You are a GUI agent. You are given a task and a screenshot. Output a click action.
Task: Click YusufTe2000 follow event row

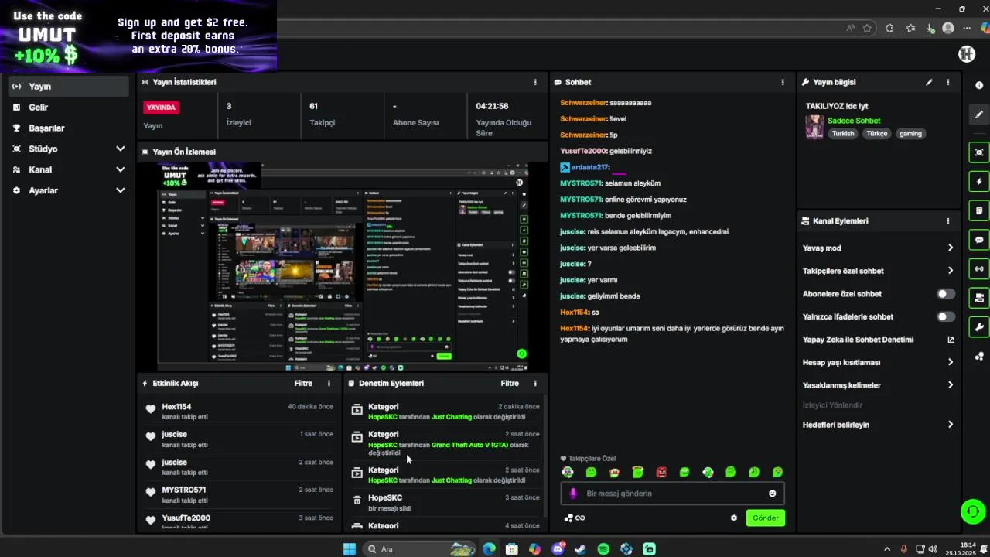(238, 522)
